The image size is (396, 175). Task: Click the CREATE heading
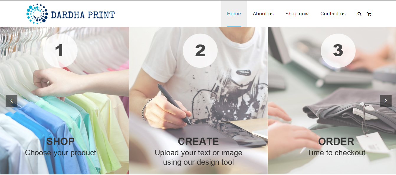[x=198, y=141]
